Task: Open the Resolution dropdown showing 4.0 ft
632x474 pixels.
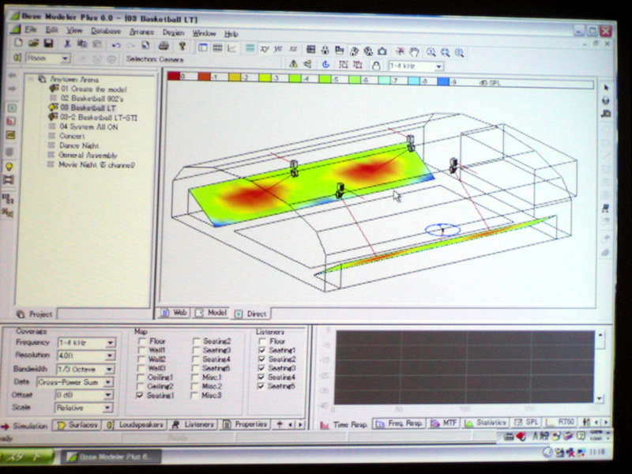Action: tap(109, 356)
